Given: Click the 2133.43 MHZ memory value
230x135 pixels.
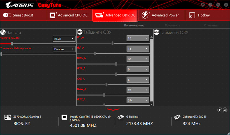Looking at the screenshot, I should point(140,123).
